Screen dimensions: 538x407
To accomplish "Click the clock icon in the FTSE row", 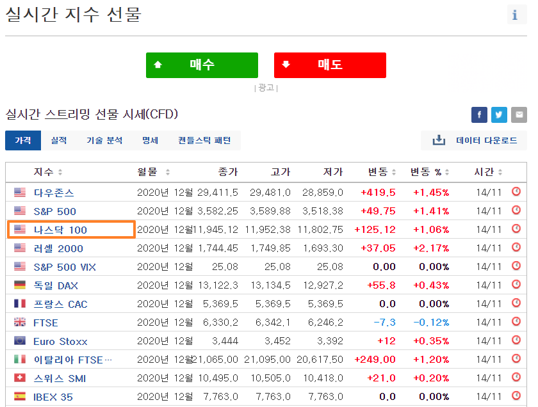I will (516, 321).
